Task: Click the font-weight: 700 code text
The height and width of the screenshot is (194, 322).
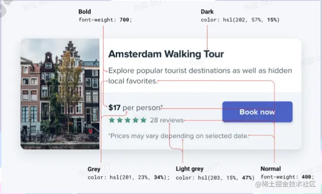Action: [x=105, y=20]
